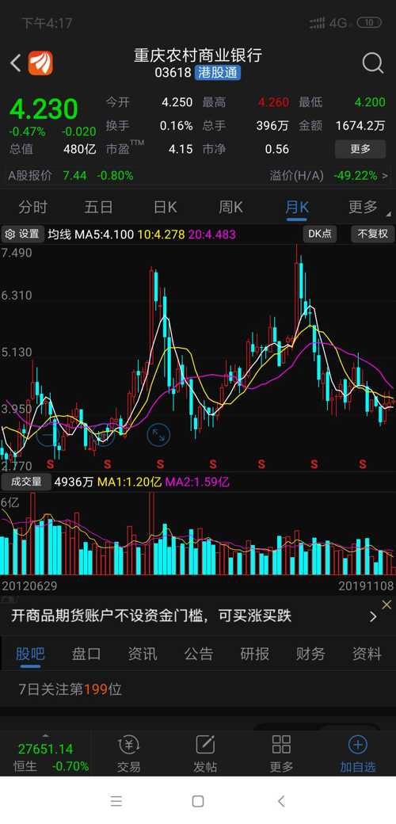Switch to the 分时 chart tab
This screenshot has height=824, width=396.
(32, 207)
